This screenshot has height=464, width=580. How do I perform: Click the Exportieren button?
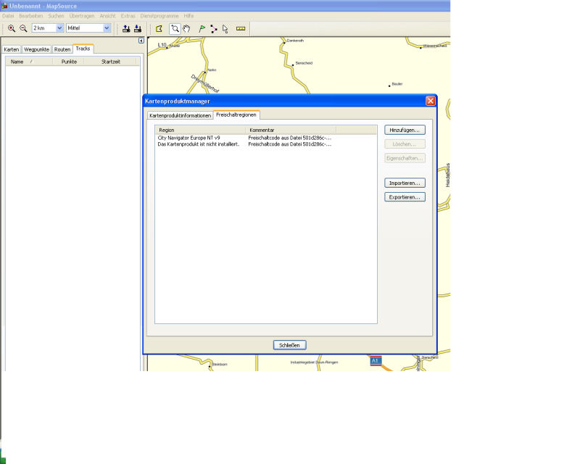click(x=405, y=197)
